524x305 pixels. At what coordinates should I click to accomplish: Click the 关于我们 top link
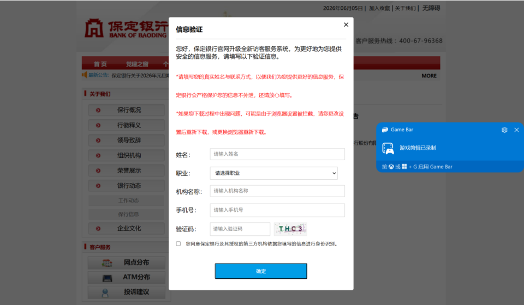pos(405,8)
